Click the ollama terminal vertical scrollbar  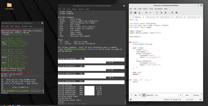pyautogui.click(x=125, y=102)
